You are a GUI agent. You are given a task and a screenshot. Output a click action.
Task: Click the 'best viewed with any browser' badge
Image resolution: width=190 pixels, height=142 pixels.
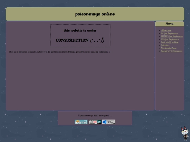tap(95, 122)
